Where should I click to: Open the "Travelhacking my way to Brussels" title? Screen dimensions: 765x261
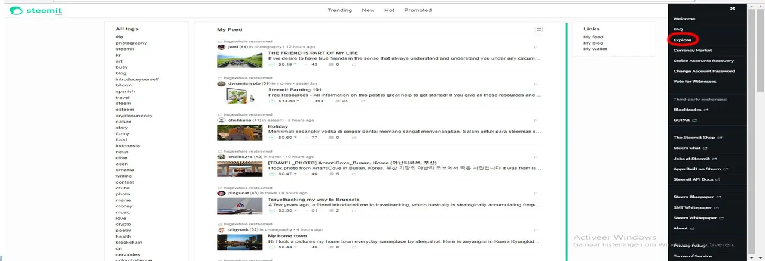click(313, 199)
